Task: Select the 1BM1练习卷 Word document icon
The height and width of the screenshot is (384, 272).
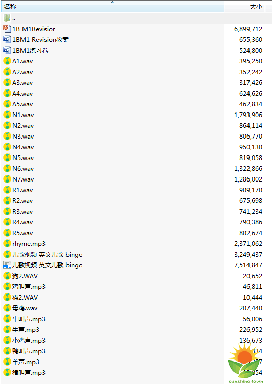Action: click(x=7, y=50)
